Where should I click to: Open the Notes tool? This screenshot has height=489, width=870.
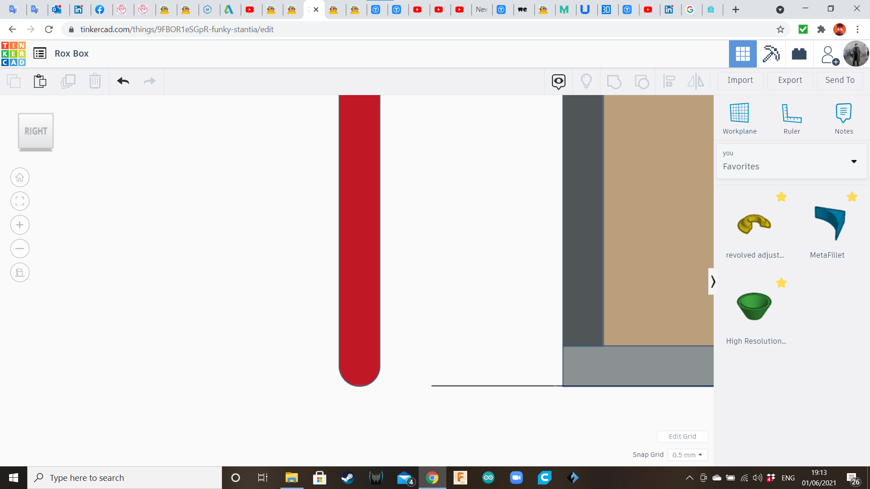[843, 113]
